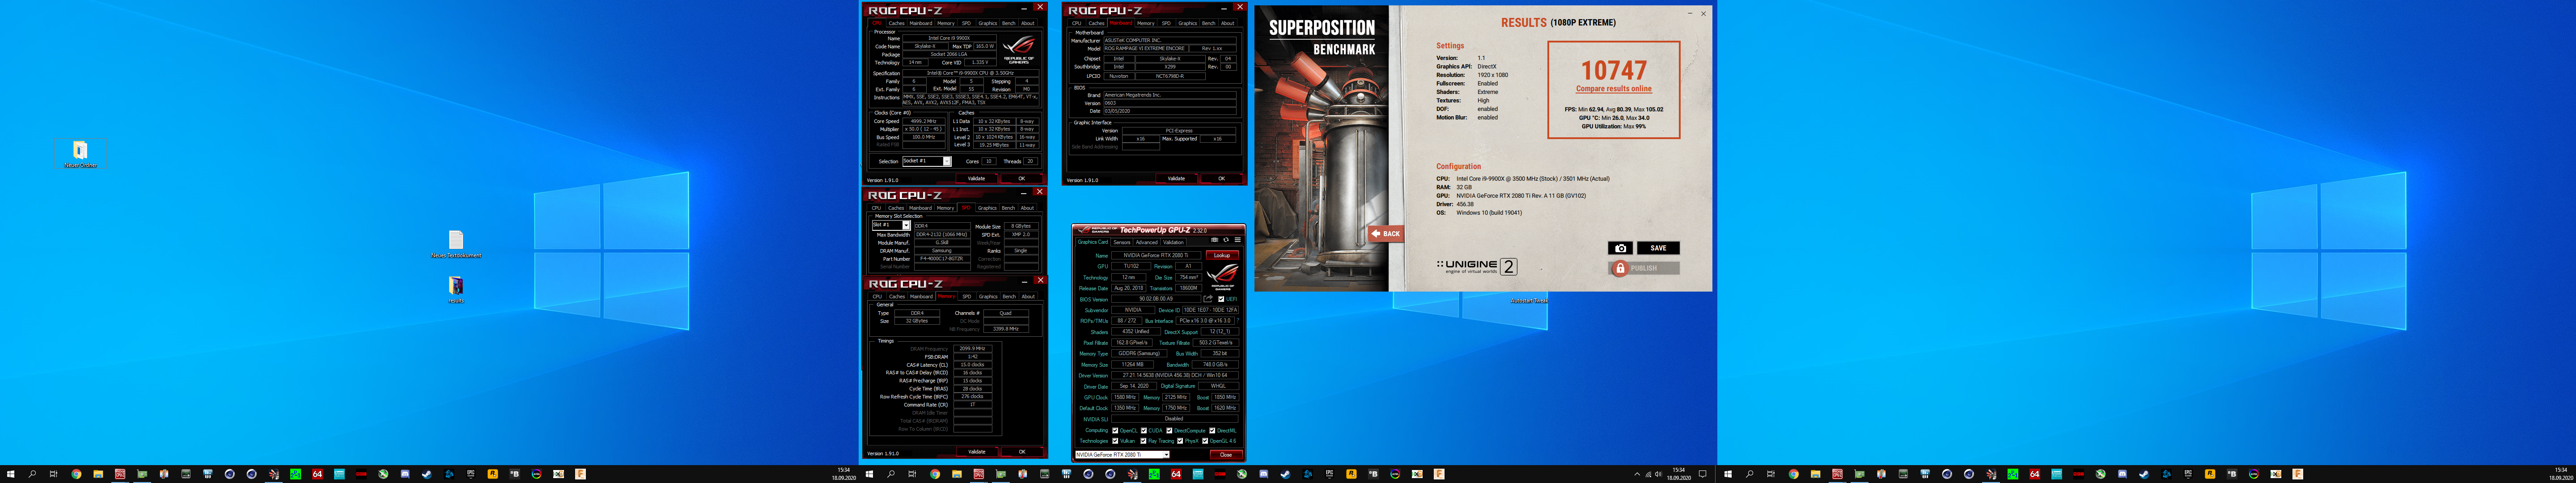Viewport: 2576px width, 483px height.
Task: Click the Intel Core i9 9900X name field
Action: [949, 38]
